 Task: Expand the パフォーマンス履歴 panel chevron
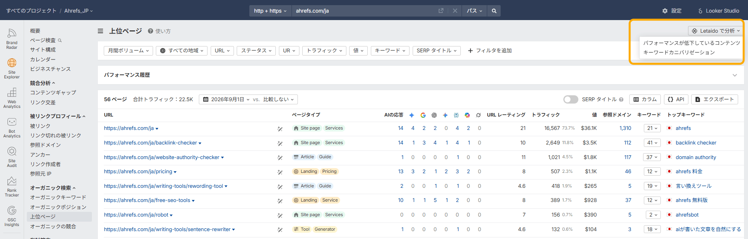[735, 75]
